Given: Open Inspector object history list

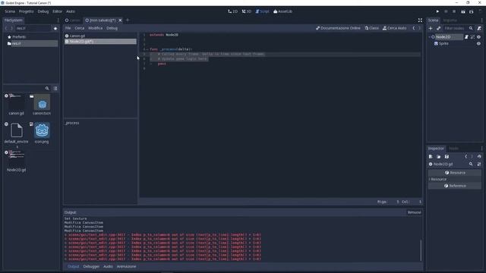Looking at the screenshot, I should click(x=479, y=157).
